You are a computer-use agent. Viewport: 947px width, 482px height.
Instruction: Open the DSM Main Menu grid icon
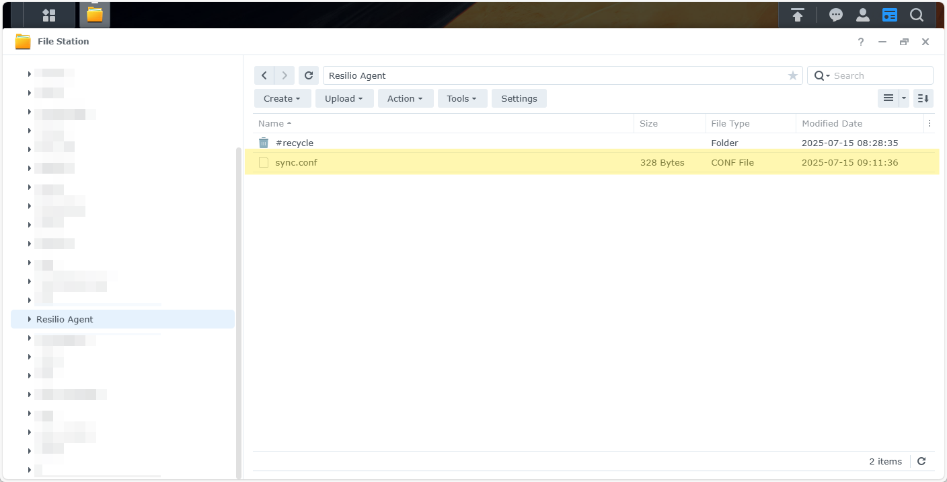coord(48,15)
